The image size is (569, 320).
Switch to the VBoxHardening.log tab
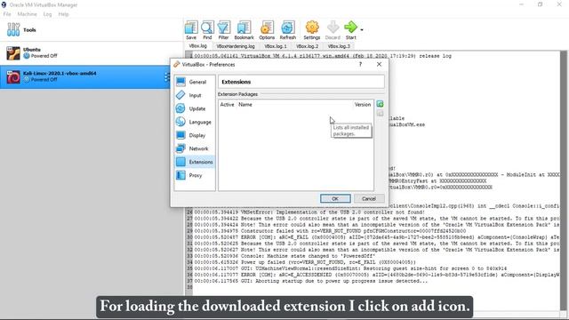[236, 46]
